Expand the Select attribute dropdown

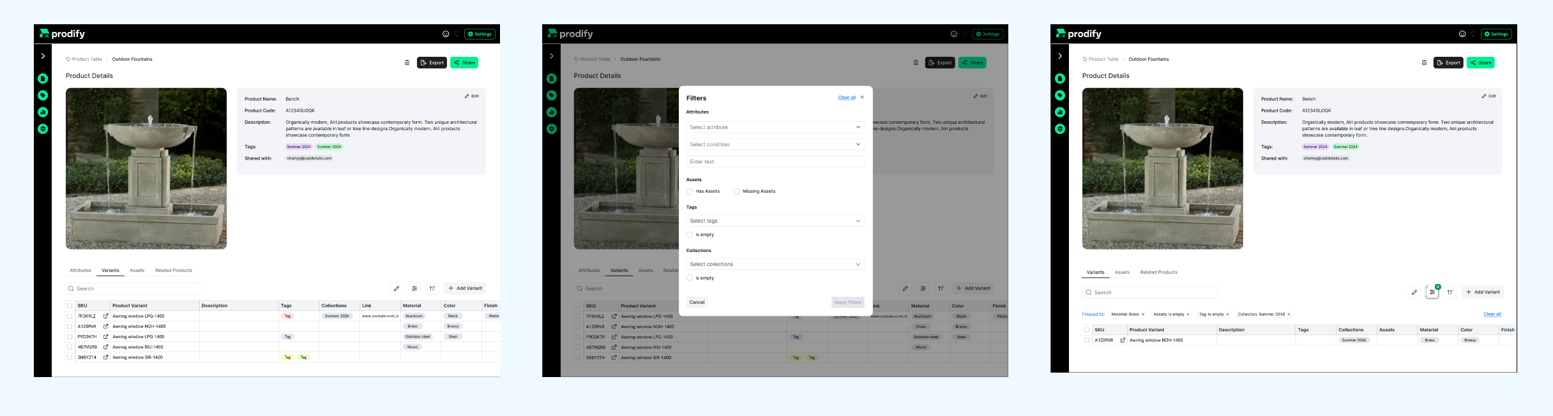pos(775,127)
